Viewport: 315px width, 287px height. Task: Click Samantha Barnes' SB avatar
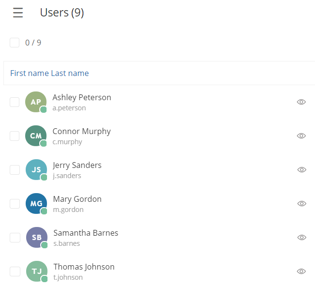[x=37, y=238]
